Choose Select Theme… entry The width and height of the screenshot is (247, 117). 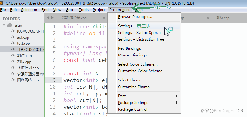click(x=144, y=80)
